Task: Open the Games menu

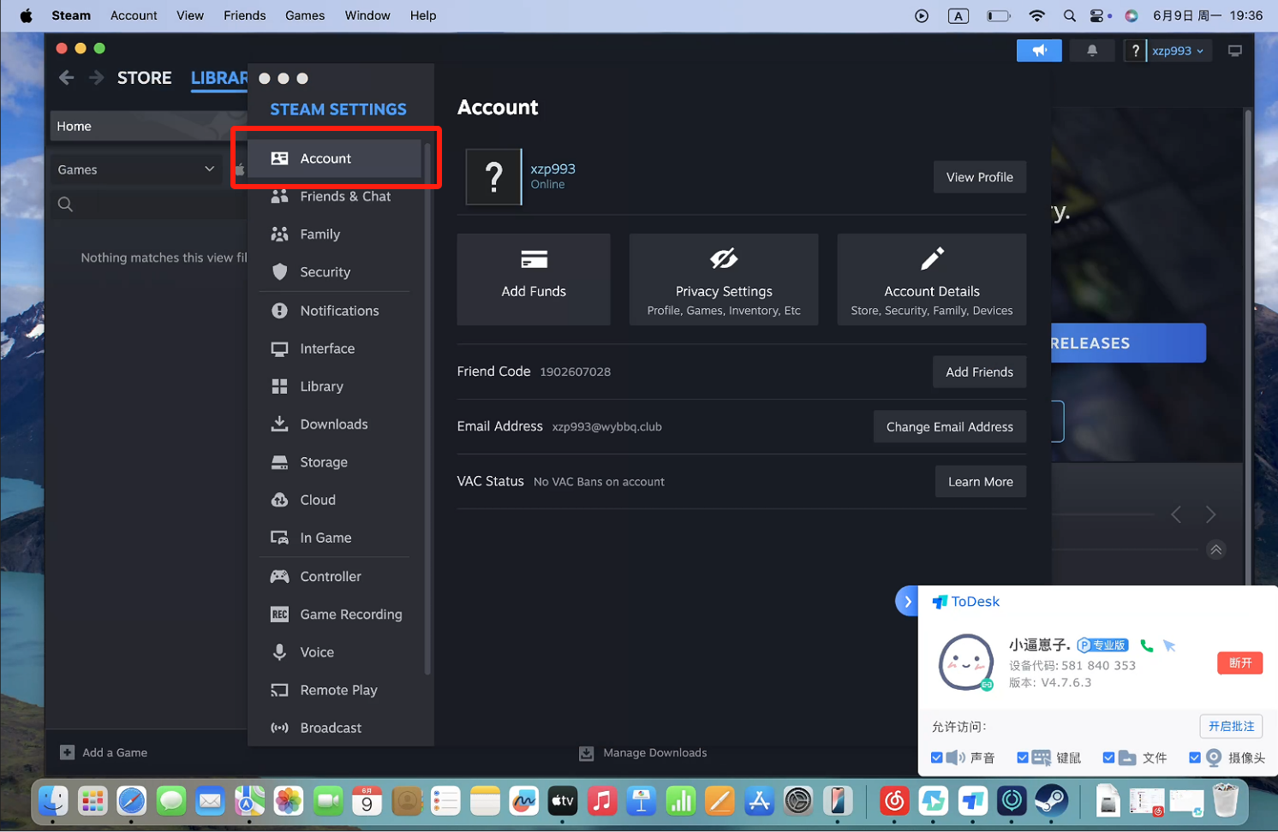Action: 305,15
